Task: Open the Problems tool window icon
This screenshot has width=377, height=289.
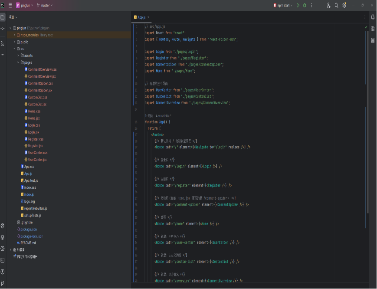Action: 3,272
